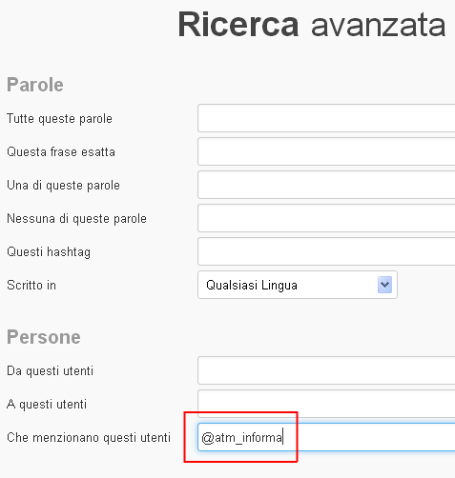Click the 'Scritto in' label text
The width and height of the screenshot is (455, 478).
point(31,285)
